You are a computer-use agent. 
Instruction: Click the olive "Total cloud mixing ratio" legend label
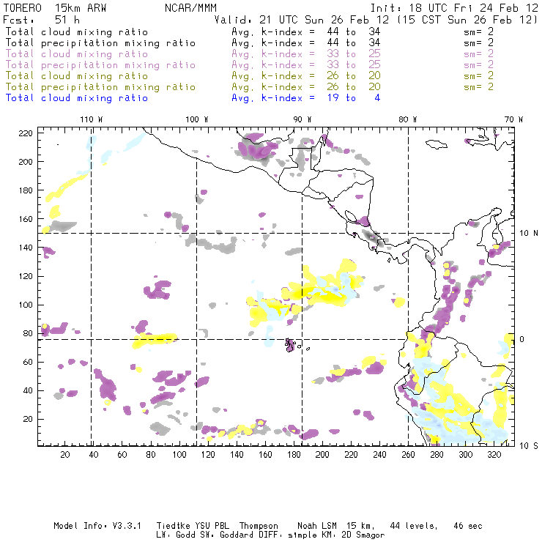pyautogui.click(x=77, y=75)
